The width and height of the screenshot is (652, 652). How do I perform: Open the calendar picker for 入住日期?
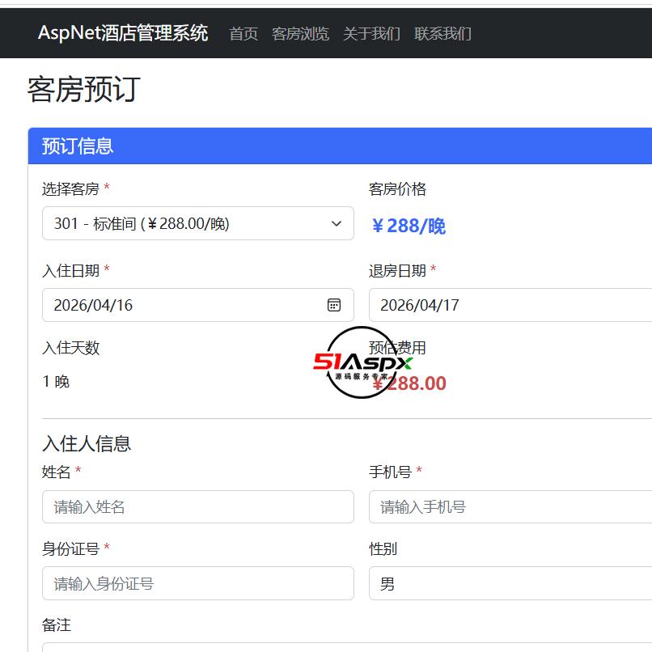coord(334,305)
